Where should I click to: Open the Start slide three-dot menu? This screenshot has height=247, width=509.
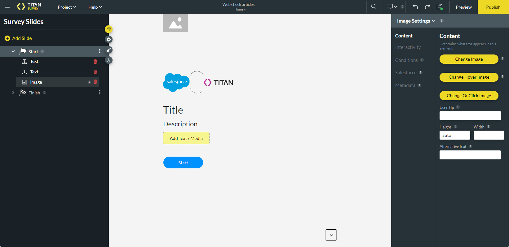(x=100, y=51)
